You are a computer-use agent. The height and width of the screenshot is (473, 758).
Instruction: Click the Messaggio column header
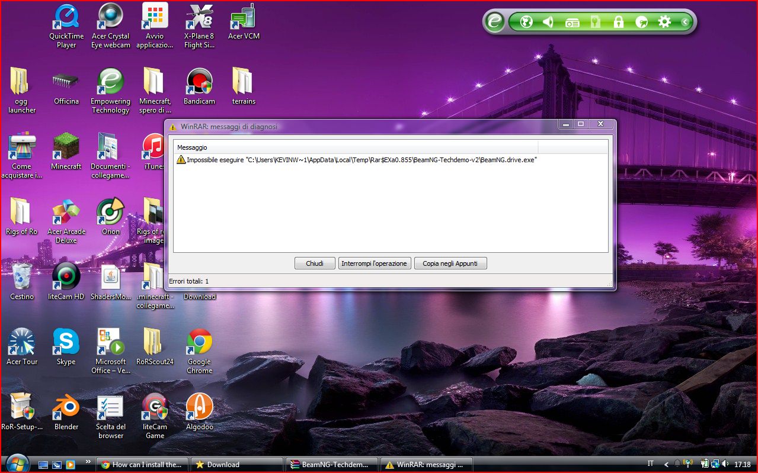pos(356,147)
